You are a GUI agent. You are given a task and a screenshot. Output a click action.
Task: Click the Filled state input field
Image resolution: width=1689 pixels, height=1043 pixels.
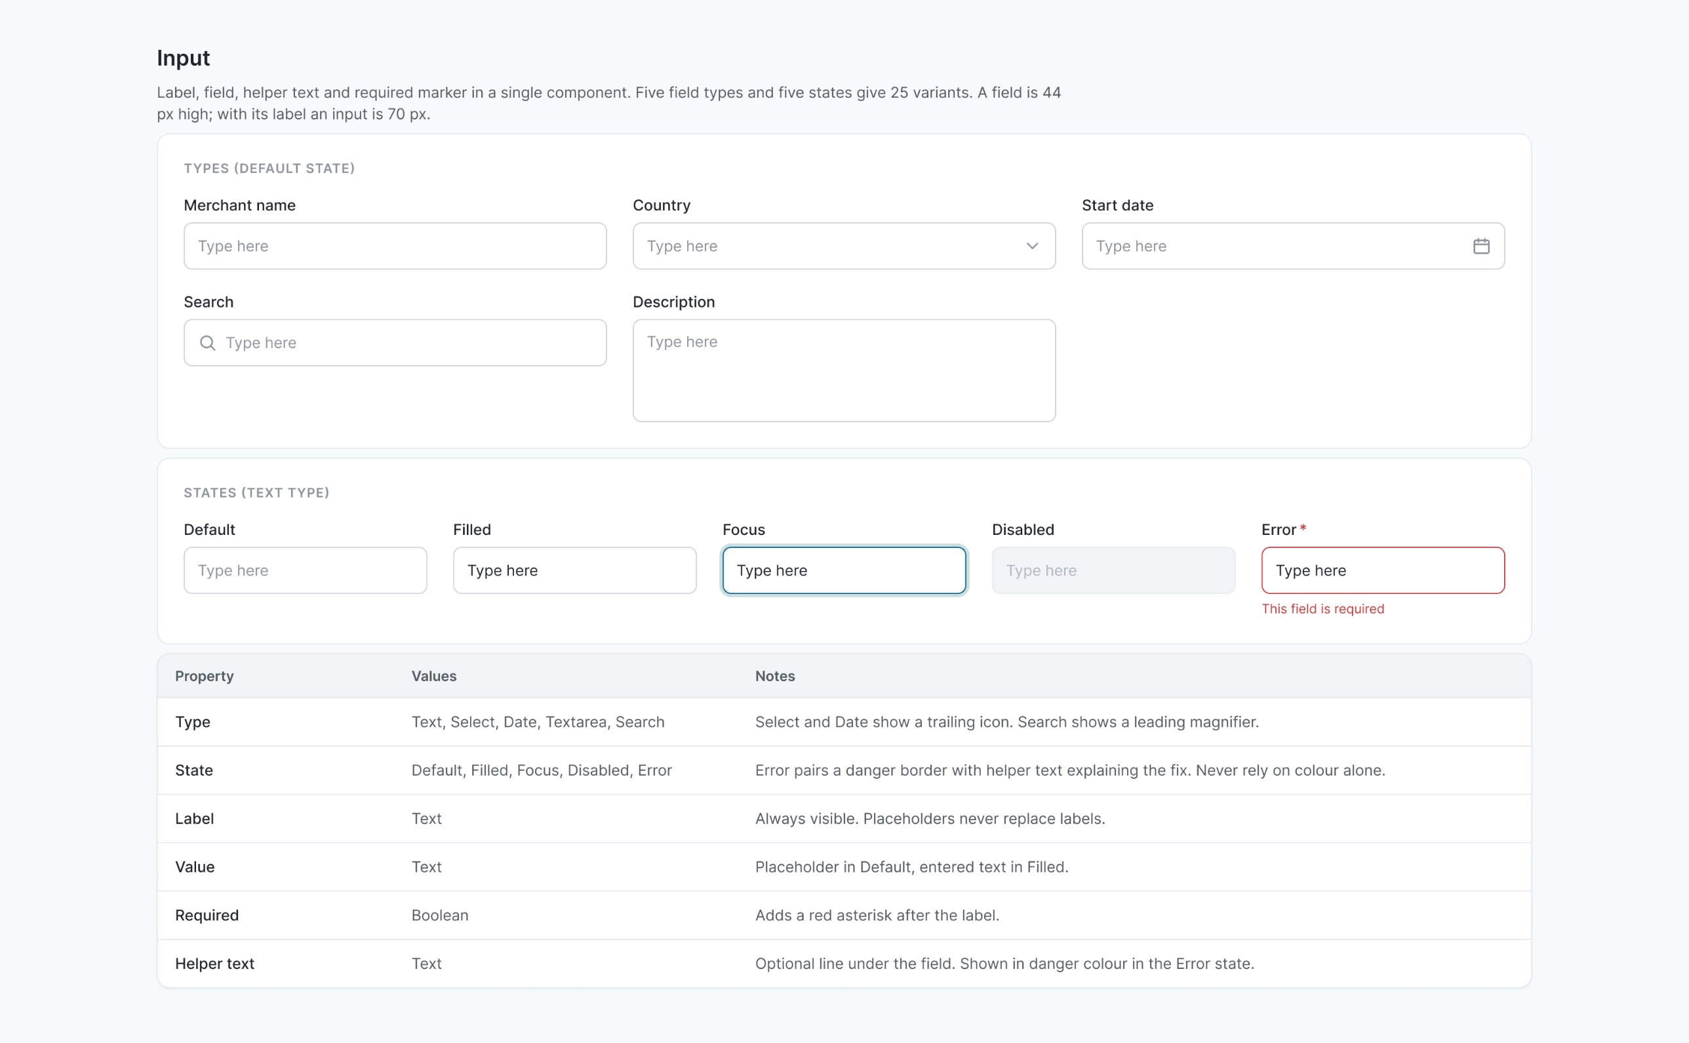pos(575,570)
